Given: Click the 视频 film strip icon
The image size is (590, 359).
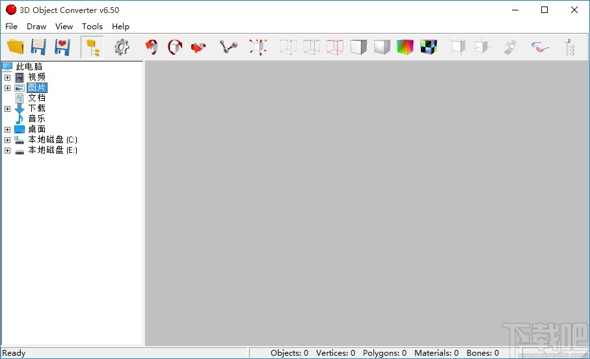Looking at the screenshot, I should coord(20,77).
